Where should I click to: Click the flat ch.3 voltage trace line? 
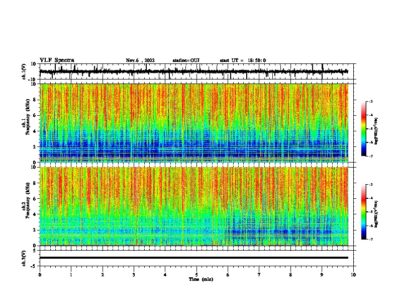(x=193, y=258)
